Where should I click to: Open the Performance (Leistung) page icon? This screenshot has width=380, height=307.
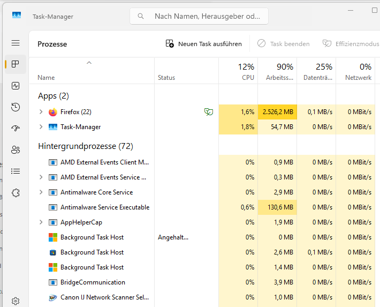pos(16,86)
